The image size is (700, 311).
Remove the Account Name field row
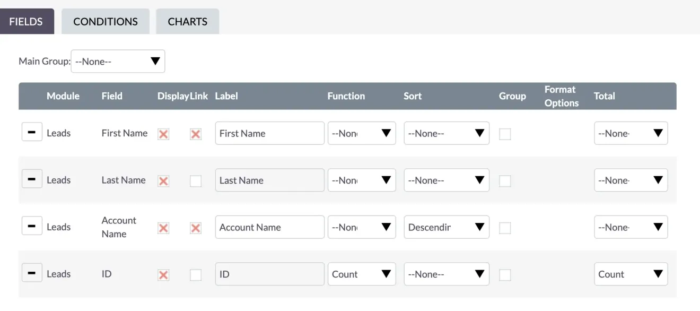[x=32, y=225]
